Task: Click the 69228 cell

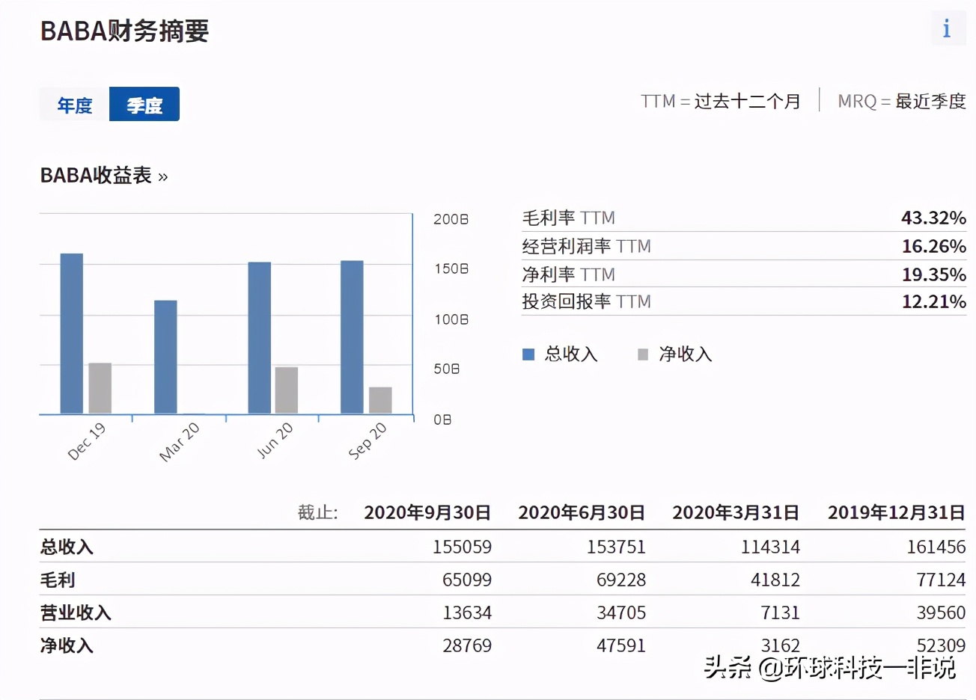Action: tap(621, 580)
